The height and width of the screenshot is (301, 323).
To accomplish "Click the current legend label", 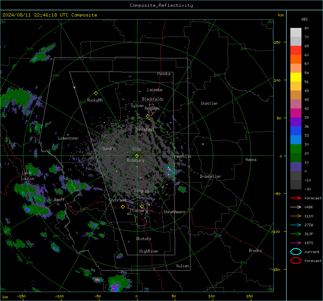I will tap(312, 252).
